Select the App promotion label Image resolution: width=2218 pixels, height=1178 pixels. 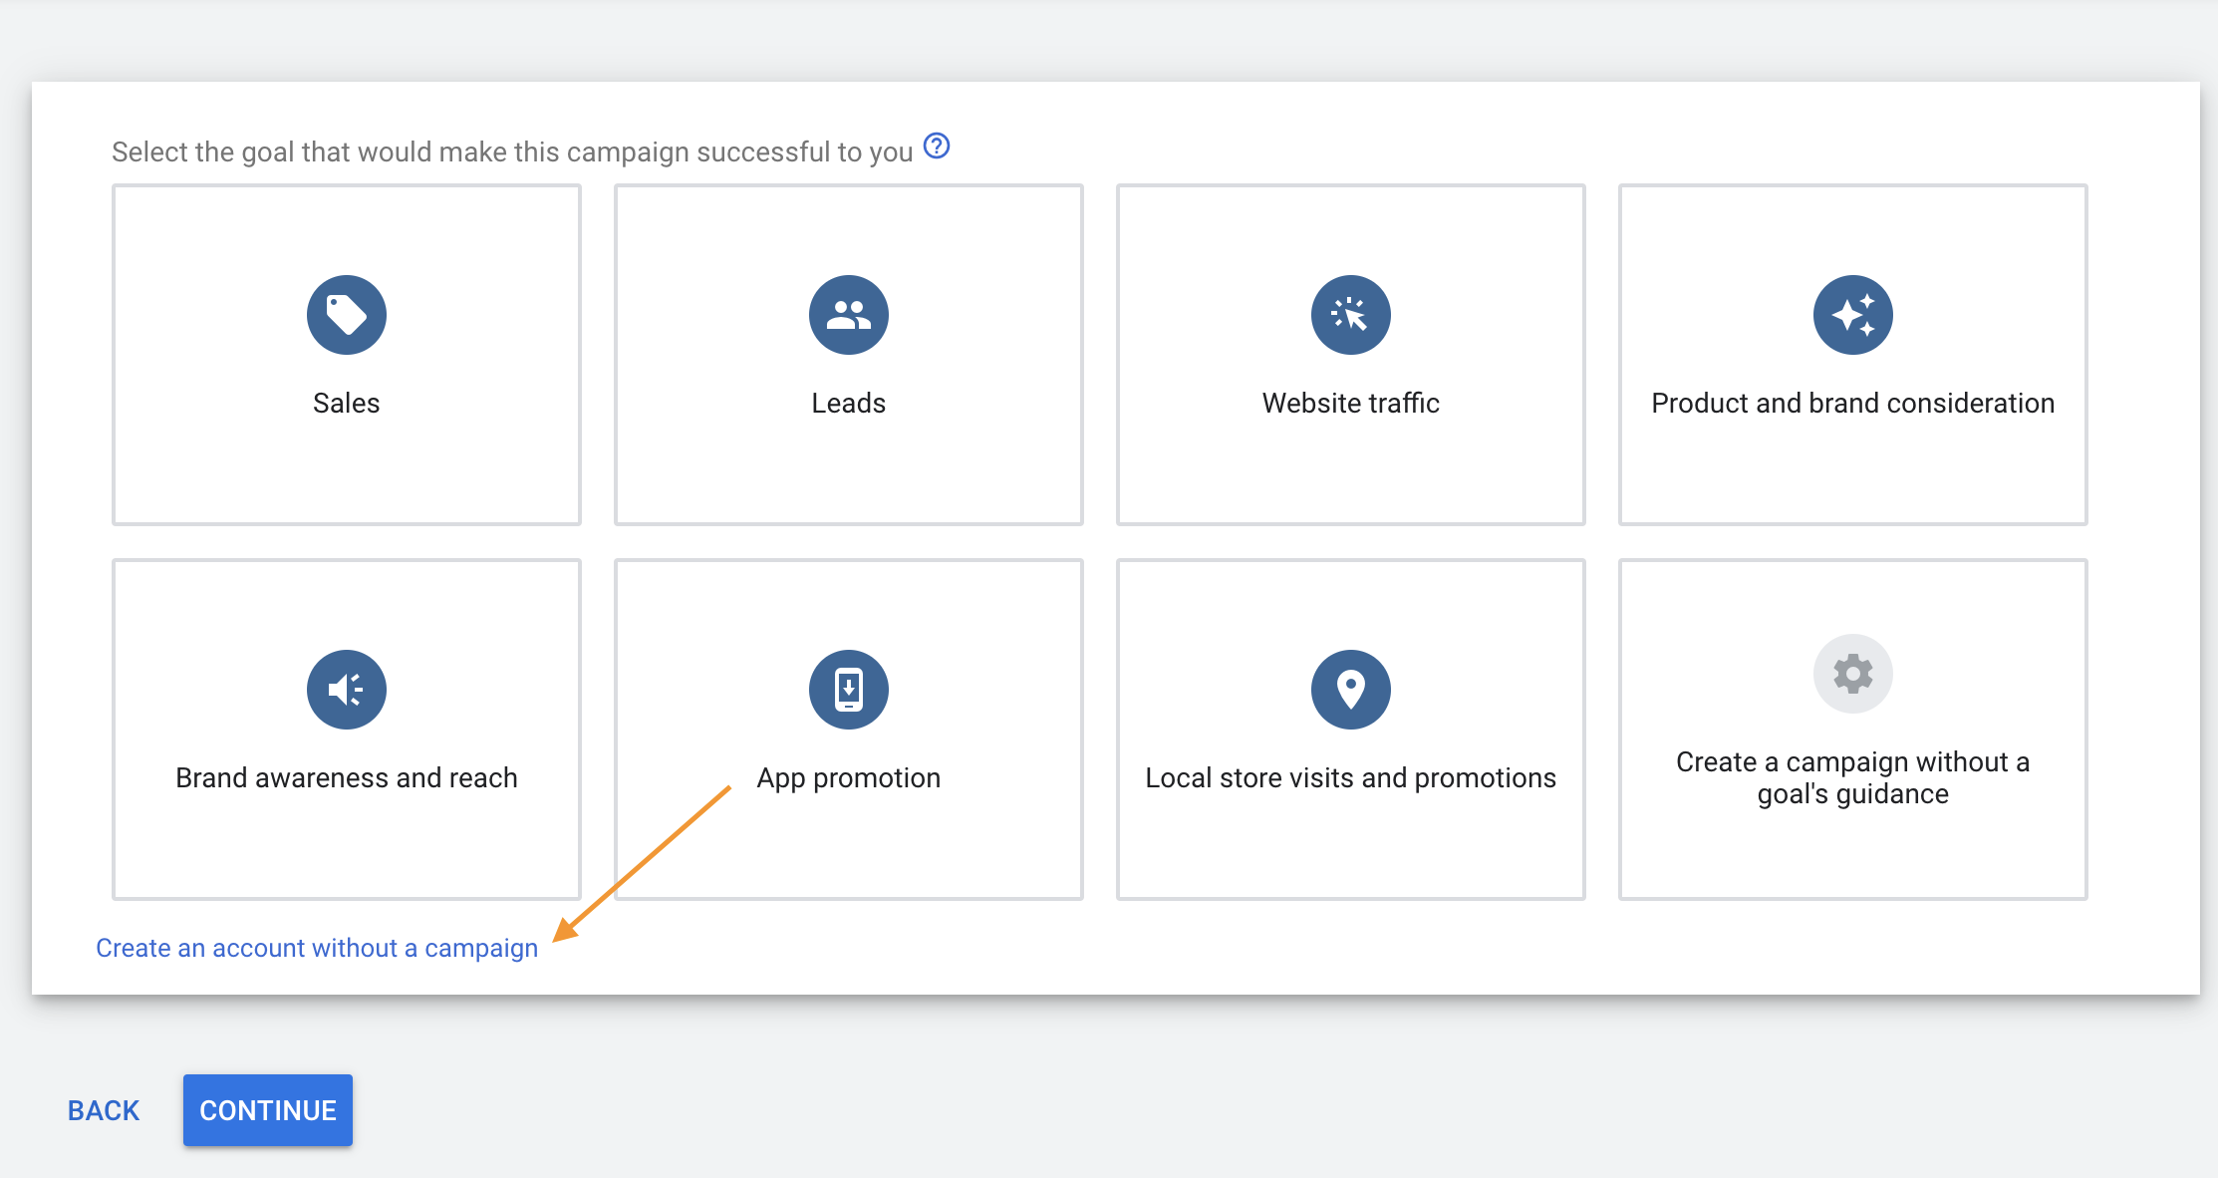(x=848, y=777)
